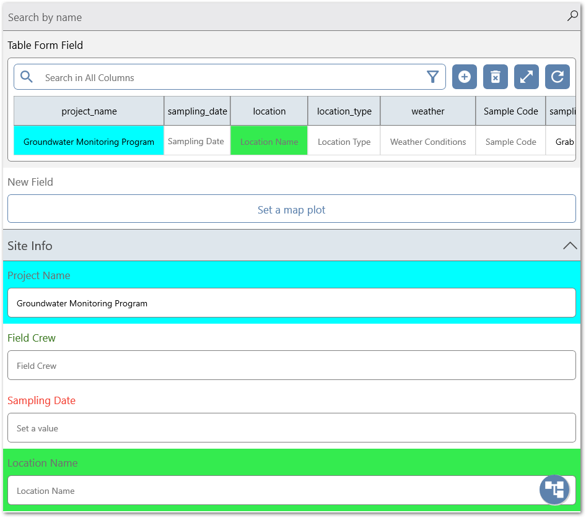Select the weather column header
This screenshot has height=518, width=586.
(x=427, y=111)
